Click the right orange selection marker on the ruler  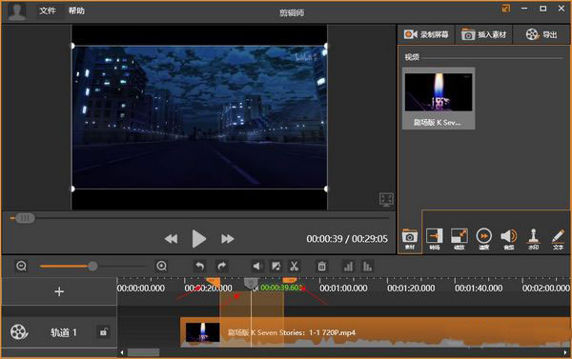pos(290,280)
